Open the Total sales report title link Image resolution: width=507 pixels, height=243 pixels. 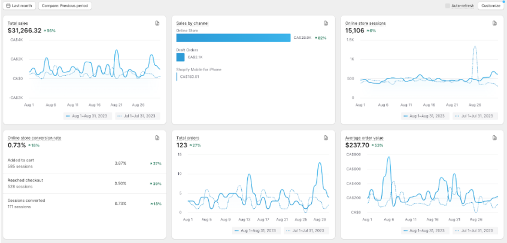point(18,23)
